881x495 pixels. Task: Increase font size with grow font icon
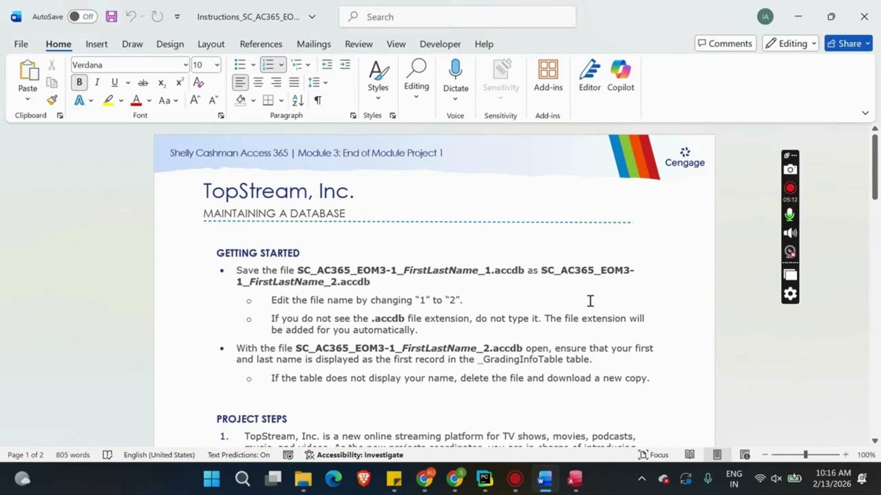click(195, 100)
